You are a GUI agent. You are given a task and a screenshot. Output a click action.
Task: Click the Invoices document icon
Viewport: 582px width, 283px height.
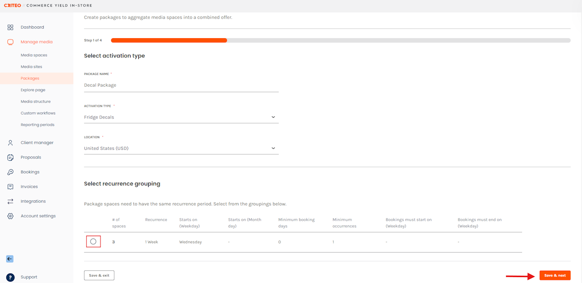pyautogui.click(x=10, y=187)
